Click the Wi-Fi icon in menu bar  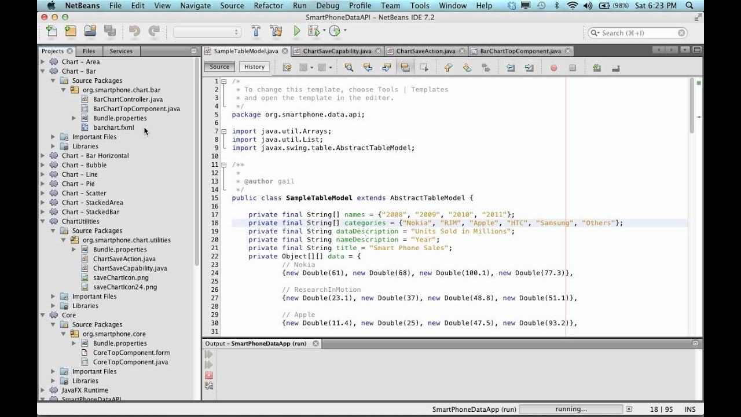[573, 6]
